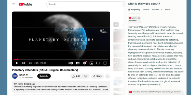Open the NASA channel name link
This screenshot has width=191, height=95.
coord(22,75)
